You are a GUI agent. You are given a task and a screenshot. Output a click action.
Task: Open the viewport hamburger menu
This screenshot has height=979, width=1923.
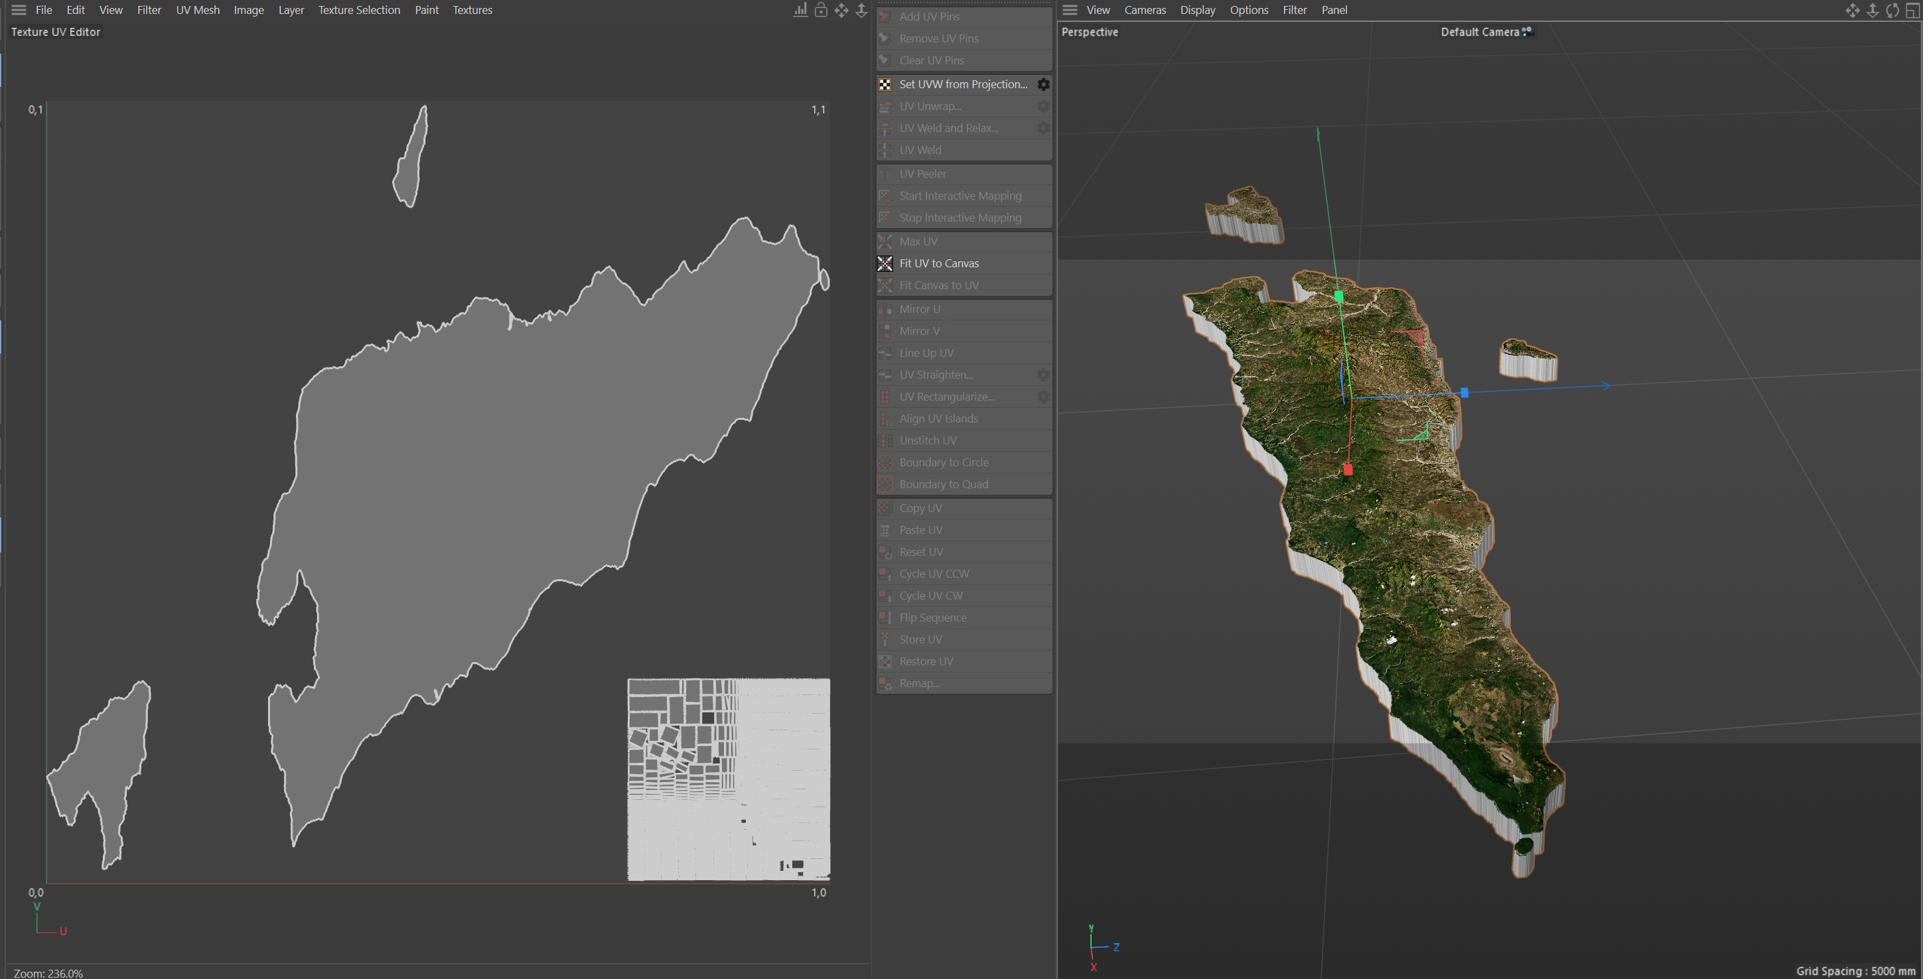click(x=1070, y=10)
